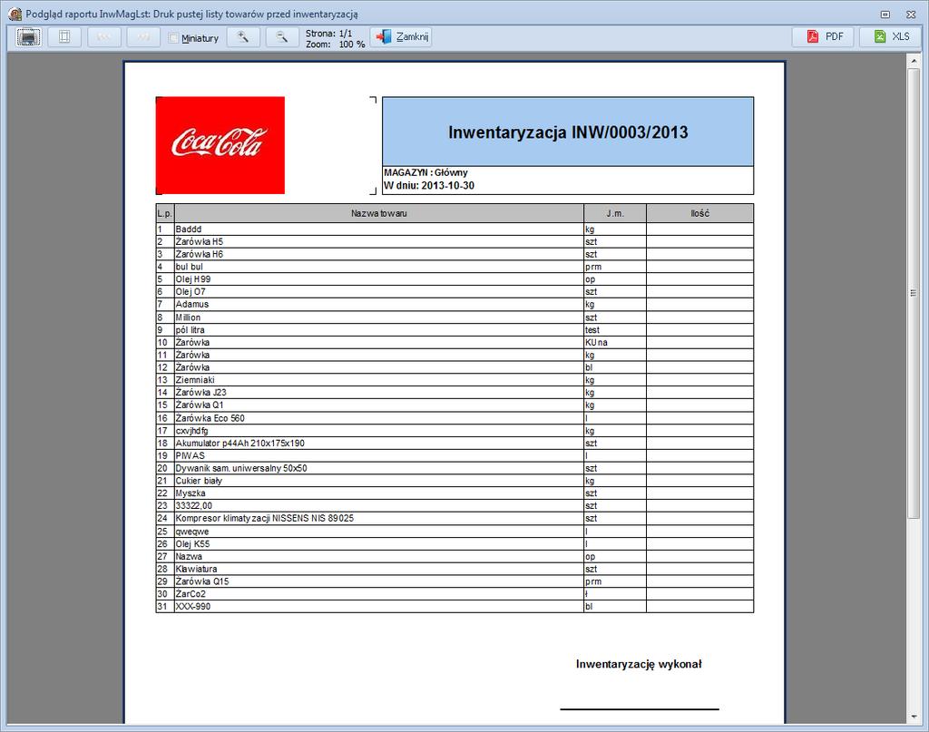The width and height of the screenshot is (929, 732).
Task: Maximize the report preview window
Action: (885, 15)
